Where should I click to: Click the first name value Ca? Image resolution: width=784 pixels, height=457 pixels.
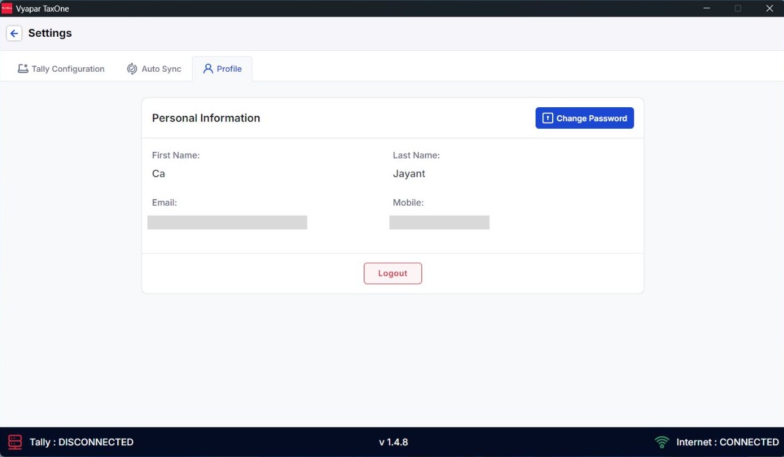pos(158,173)
